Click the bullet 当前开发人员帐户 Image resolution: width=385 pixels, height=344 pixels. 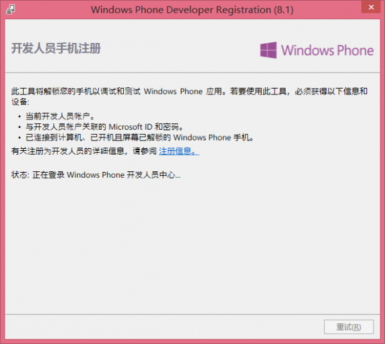point(60,116)
